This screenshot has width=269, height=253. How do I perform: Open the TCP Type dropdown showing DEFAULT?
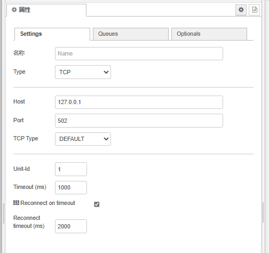83,139
